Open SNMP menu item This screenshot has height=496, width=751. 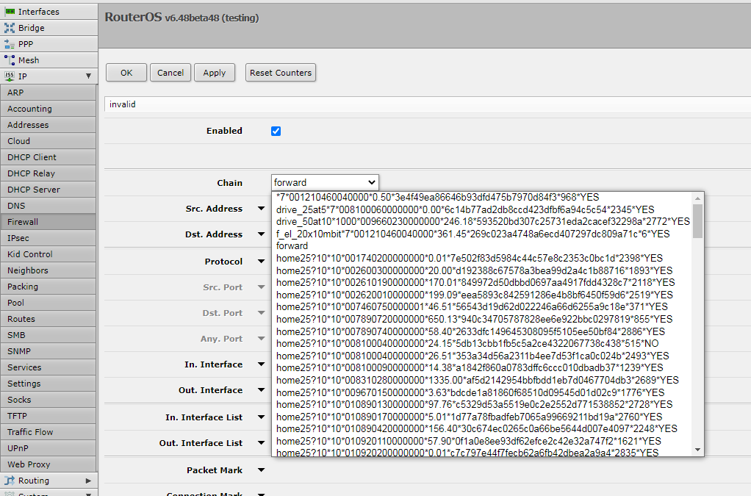[48, 351]
